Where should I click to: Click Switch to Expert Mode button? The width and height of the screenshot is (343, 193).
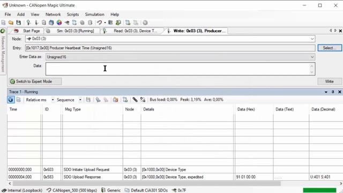pos(35,81)
